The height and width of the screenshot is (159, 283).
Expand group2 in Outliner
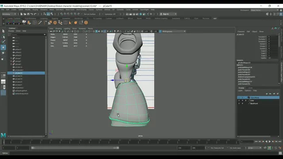tap(11, 61)
